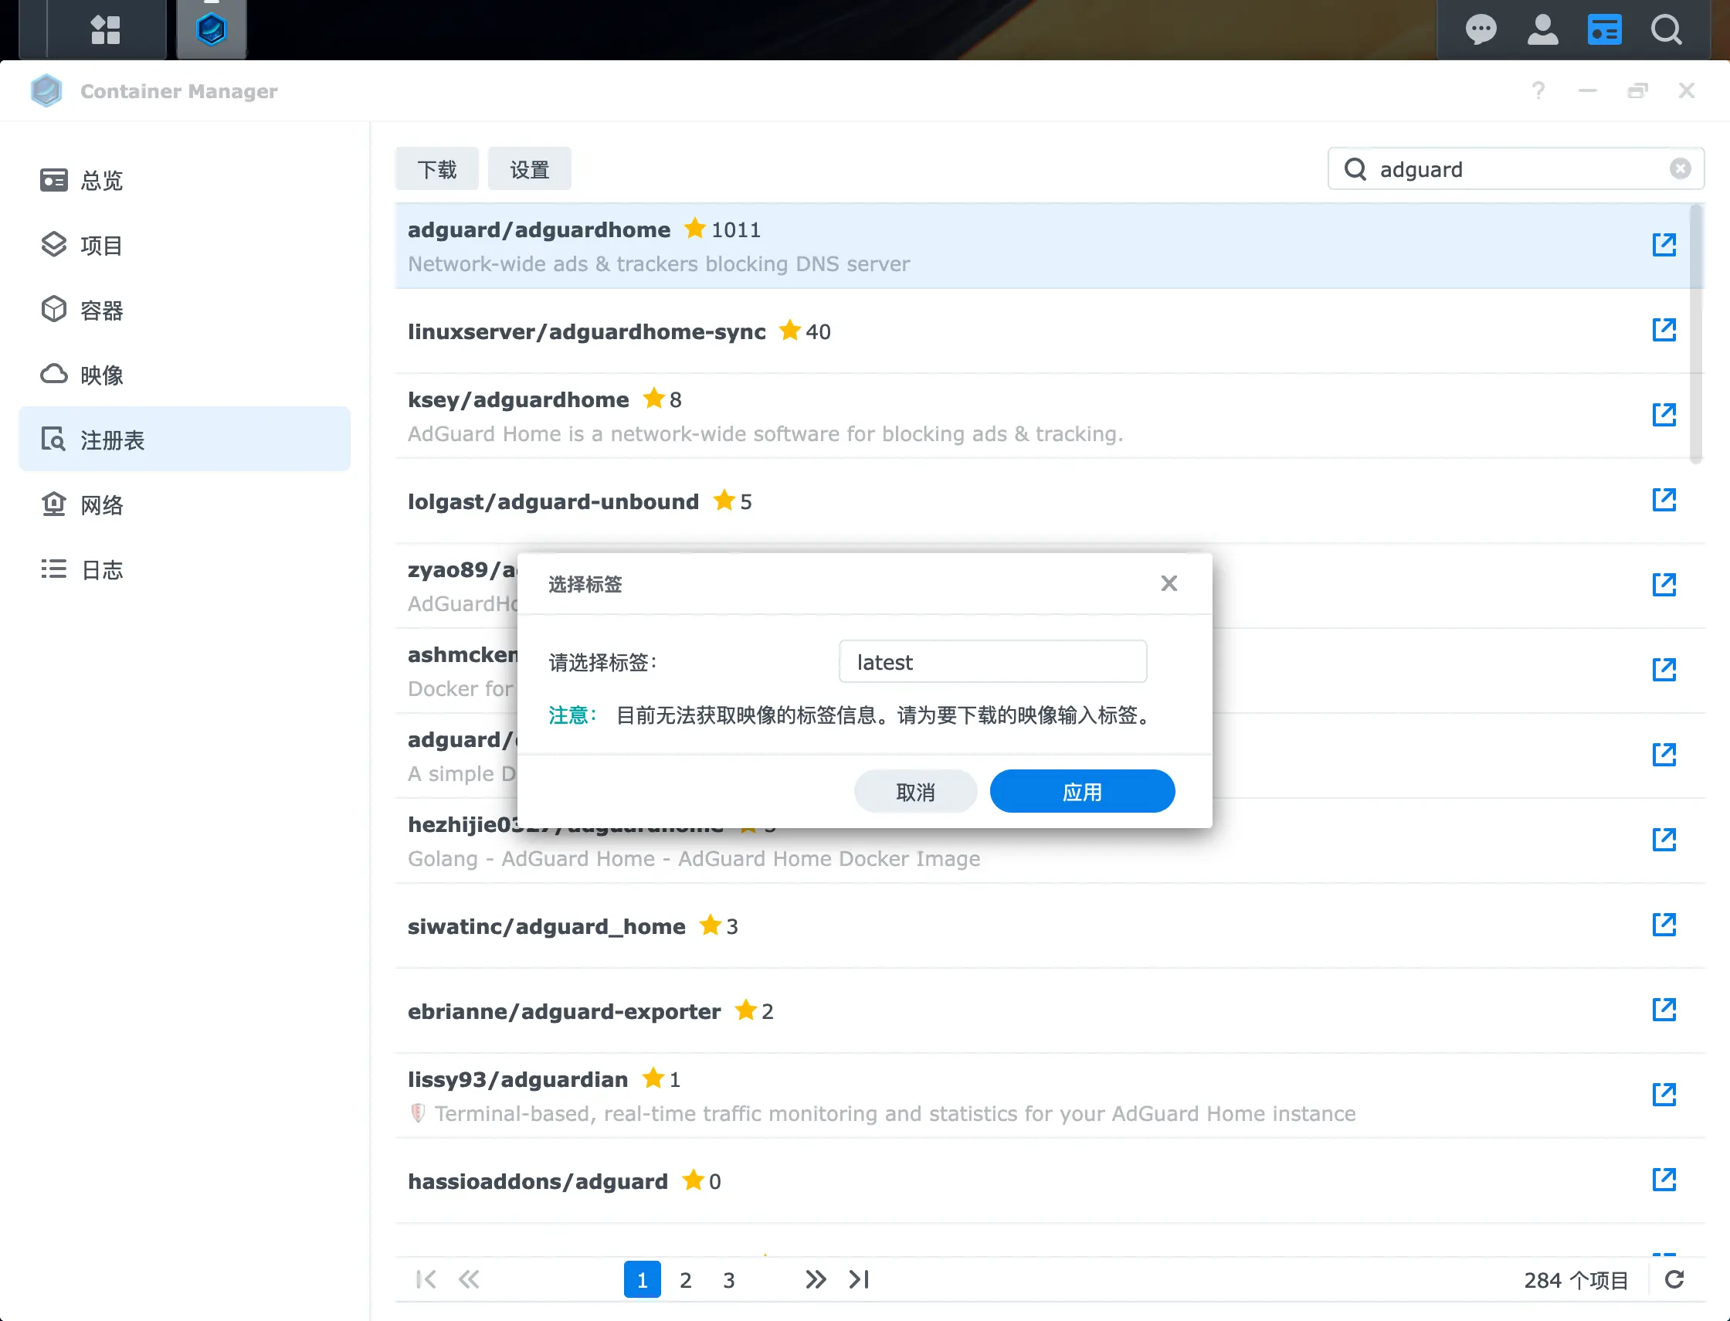Close the 选择标签 dialog
Viewport: 1730px width, 1321px height.
click(1169, 582)
